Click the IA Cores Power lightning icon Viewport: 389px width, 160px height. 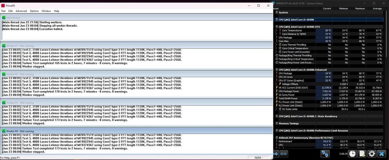coord(277,95)
